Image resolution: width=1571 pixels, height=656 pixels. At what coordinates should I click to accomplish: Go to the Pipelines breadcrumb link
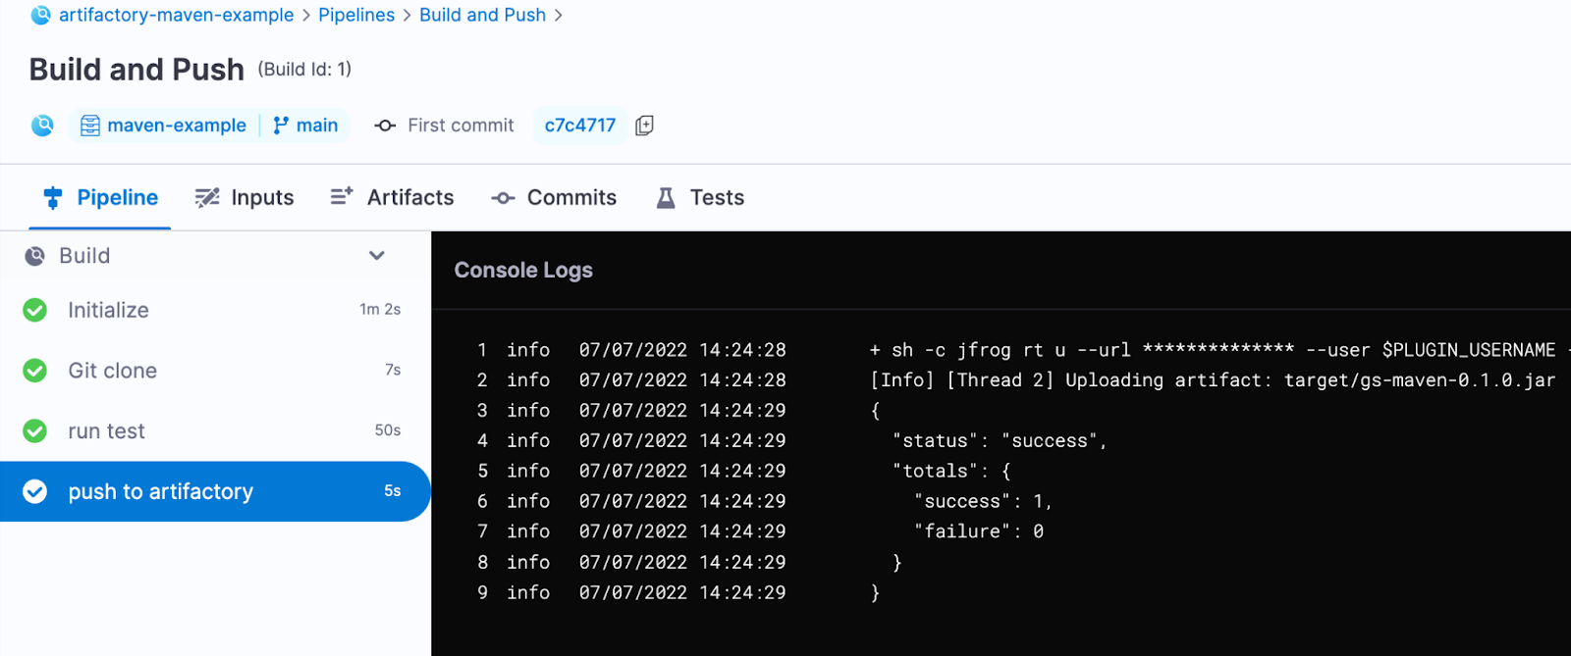pos(356,16)
